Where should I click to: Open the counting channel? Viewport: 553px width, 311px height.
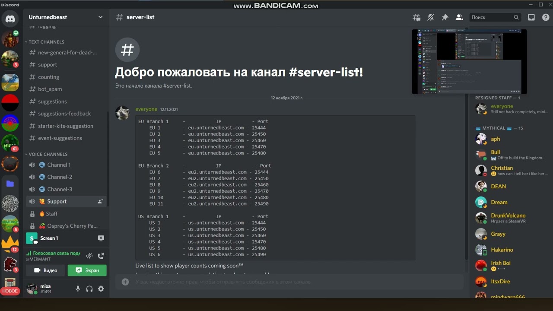pos(66,77)
